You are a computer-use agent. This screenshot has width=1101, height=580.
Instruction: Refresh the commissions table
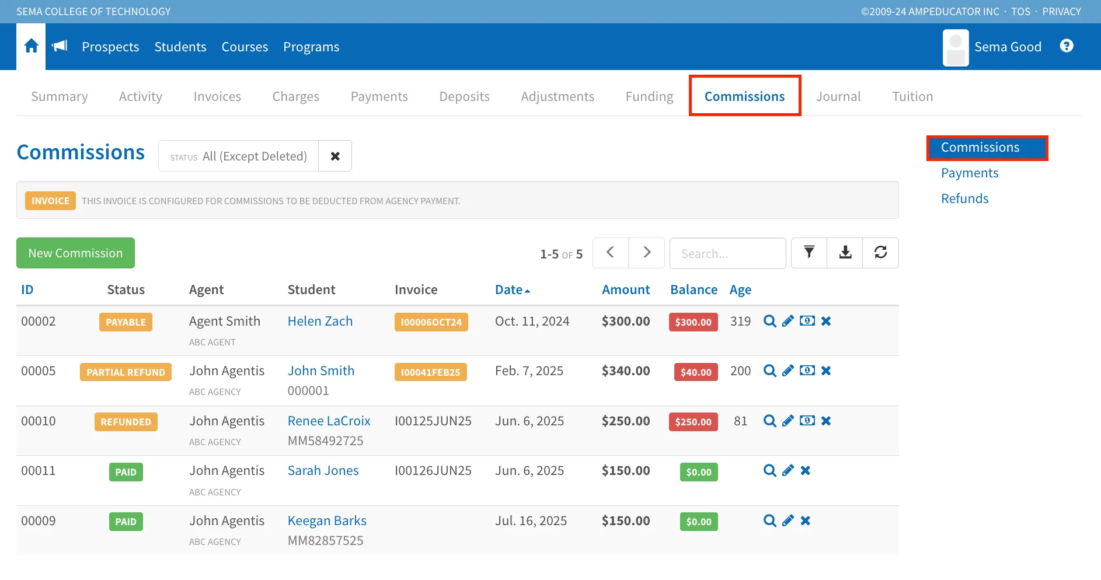(x=880, y=253)
